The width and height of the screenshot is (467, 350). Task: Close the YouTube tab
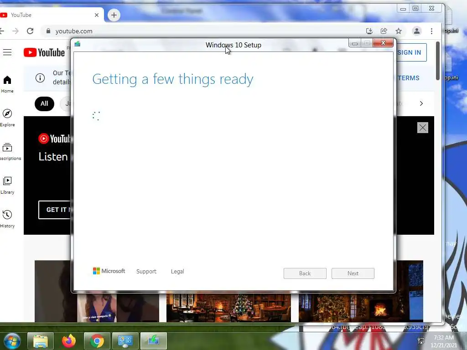click(x=97, y=15)
